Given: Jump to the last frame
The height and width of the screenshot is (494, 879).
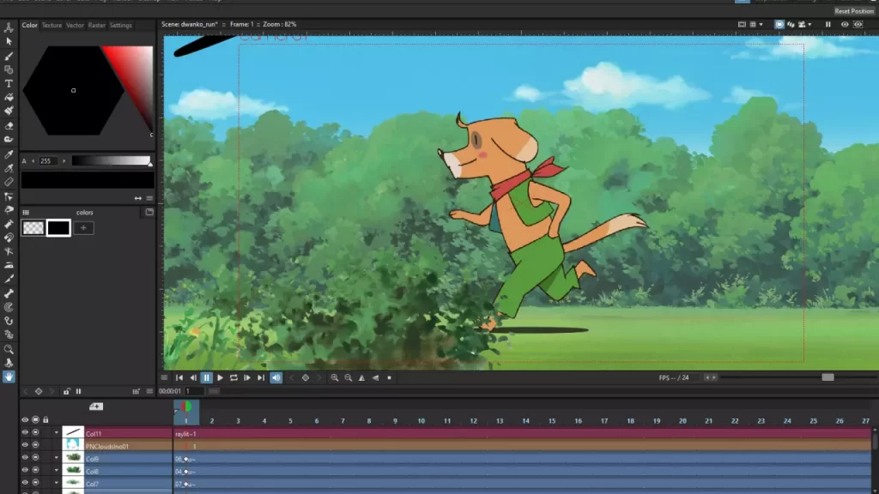Looking at the screenshot, I should (x=261, y=378).
